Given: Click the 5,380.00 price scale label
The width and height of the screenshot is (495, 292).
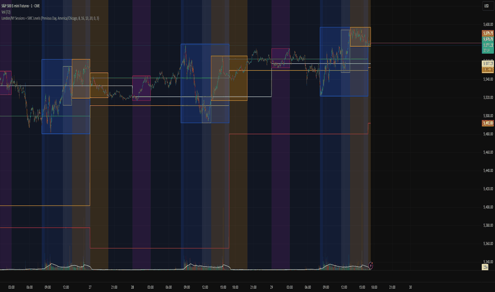Looking at the screenshot, I should pos(488,226).
